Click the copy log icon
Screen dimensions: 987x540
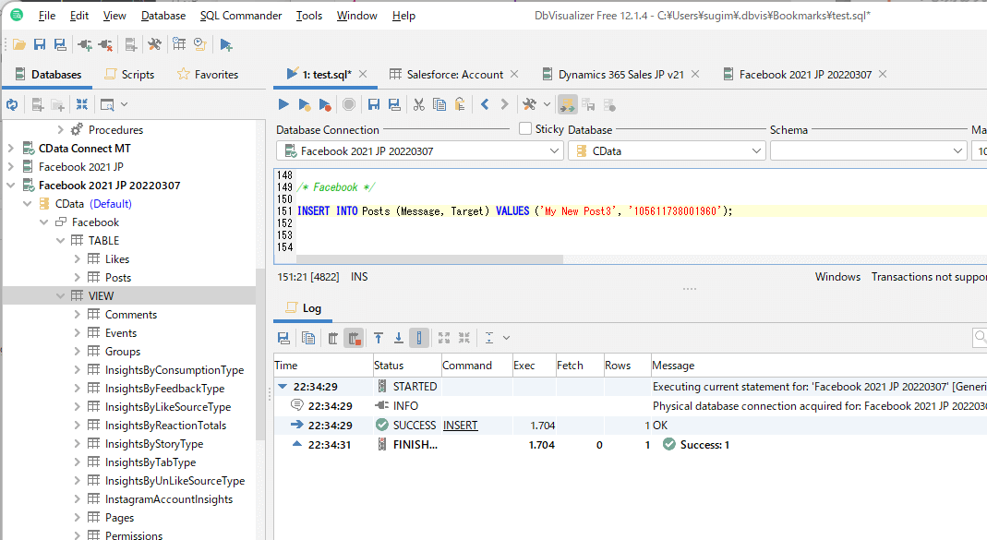tap(308, 338)
